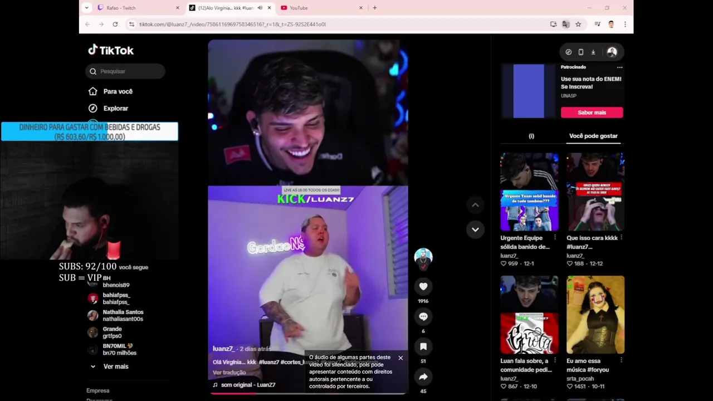
Task: Open comments with the speech bubble icon
Action: [423, 316]
